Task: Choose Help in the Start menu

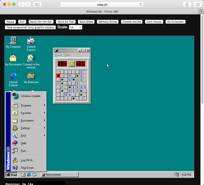Action: pos(29,143)
